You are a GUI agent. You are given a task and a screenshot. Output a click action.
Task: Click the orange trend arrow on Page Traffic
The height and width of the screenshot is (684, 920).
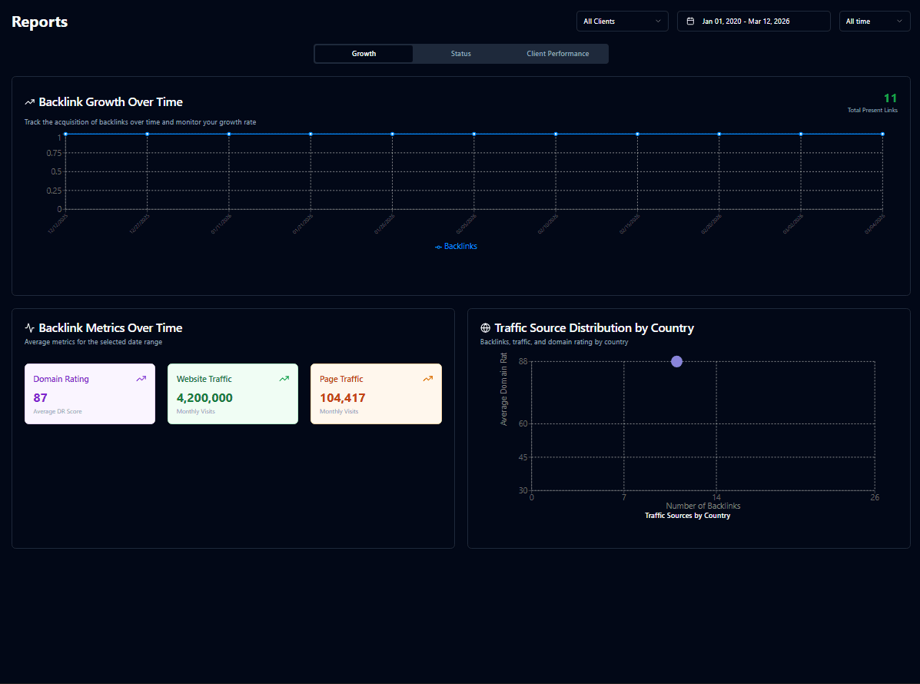click(427, 379)
